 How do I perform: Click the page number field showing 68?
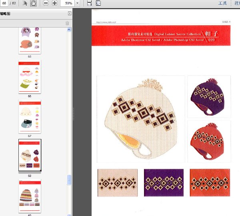(x=4, y=3)
